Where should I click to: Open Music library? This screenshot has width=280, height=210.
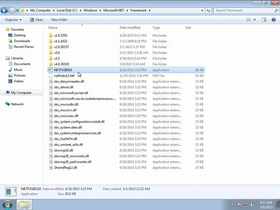(x=18, y=70)
